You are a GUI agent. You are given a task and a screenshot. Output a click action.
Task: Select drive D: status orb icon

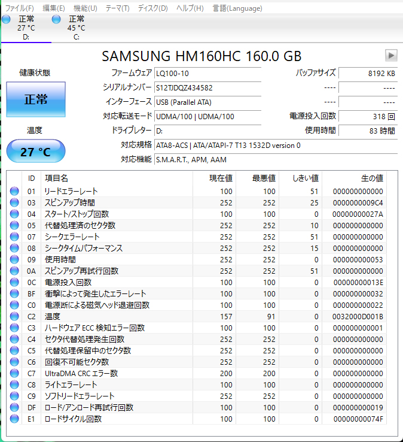(x=6, y=20)
